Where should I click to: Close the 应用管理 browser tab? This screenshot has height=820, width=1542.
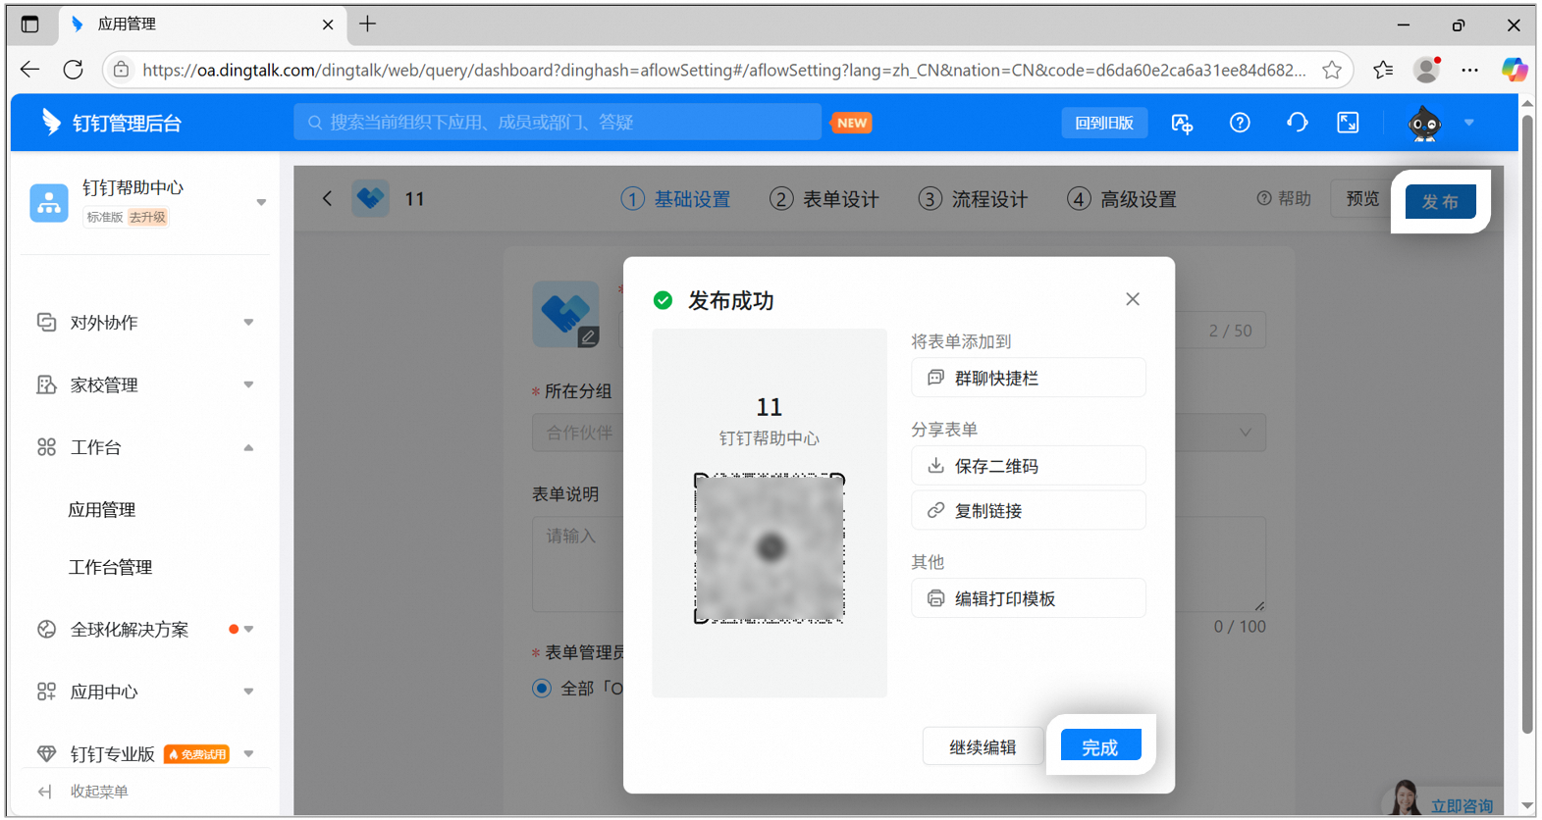tap(328, 25)
